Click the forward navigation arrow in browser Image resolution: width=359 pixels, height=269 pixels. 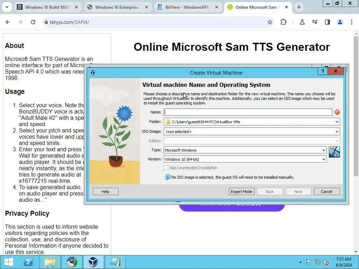[x=20, y=22]
